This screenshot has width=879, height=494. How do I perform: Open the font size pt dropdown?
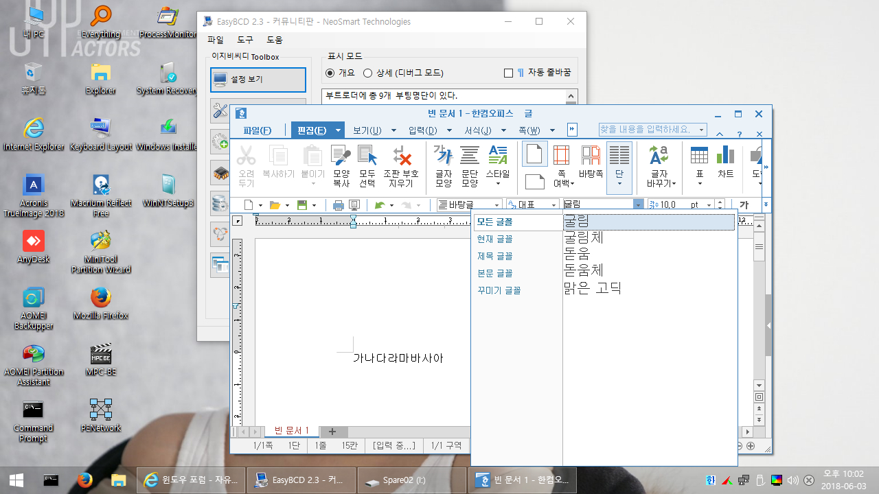click(x=709, y=204)
